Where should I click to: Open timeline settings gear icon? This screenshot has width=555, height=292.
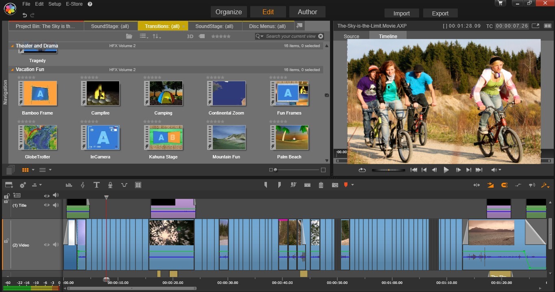point(23,185)
